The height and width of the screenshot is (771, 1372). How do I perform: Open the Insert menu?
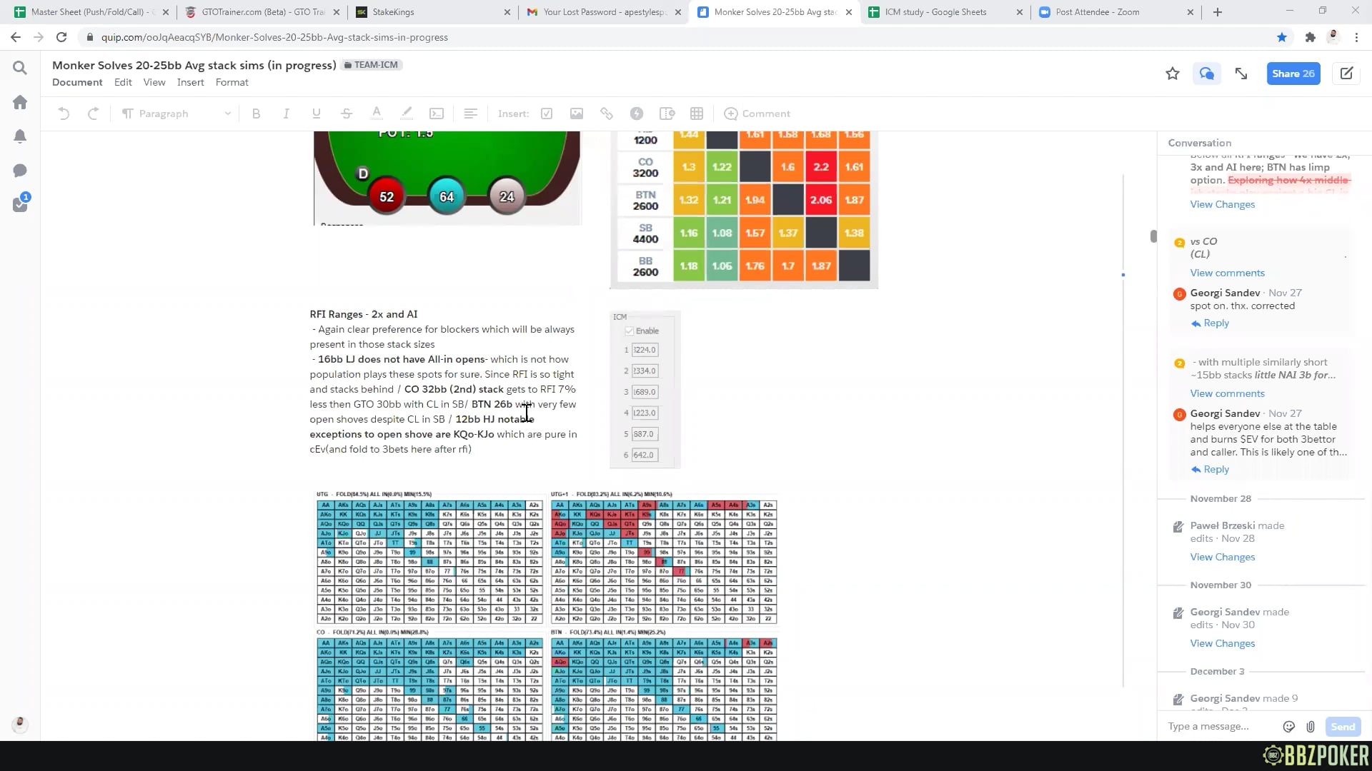point(190,82)
